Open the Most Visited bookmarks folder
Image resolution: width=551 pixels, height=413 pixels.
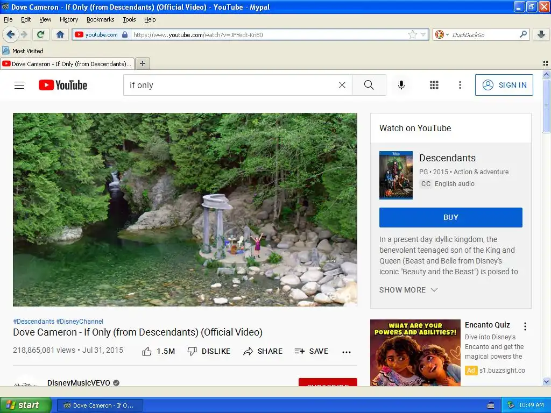pyautogui.click(x=23, y=51)
